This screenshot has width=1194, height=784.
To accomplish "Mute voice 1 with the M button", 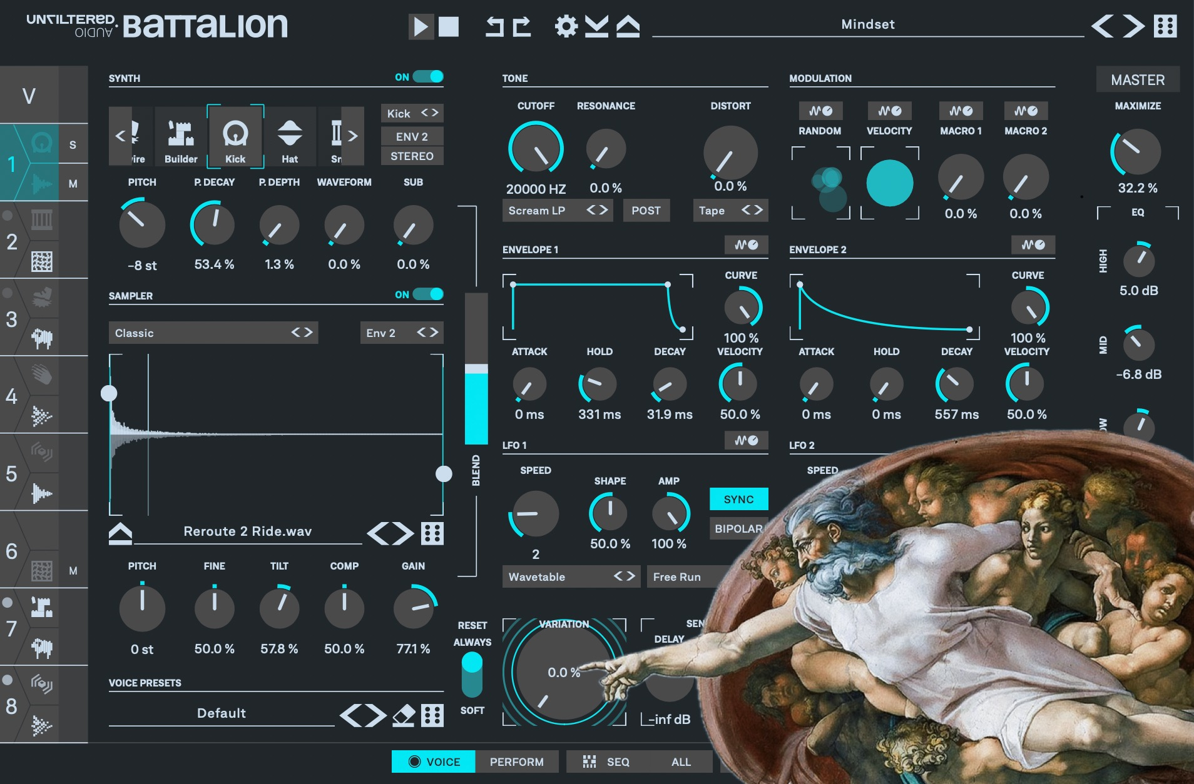I will [x=73, y=183].
